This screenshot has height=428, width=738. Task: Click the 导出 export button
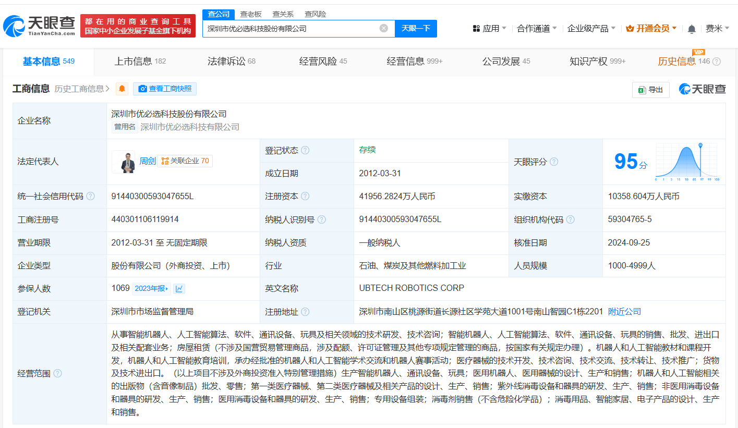650,90
